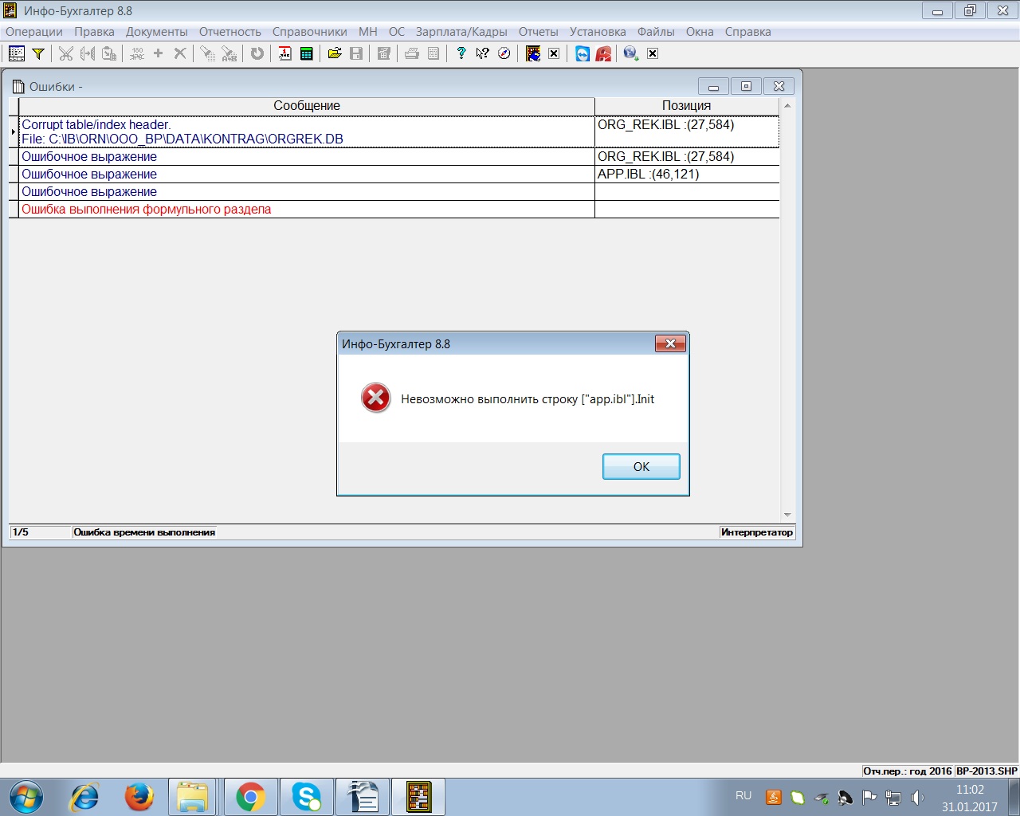Image resolution: width=1020 pixels, height=816 pixels.
Task: Click the Ошибки list scroll-down arrow
Action: pyautogui.click(x=787, y=516)
